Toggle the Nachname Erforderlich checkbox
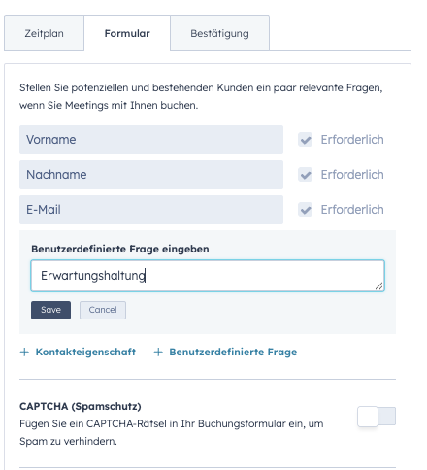This screenshot has height=470, width=427. click(305, 175)
